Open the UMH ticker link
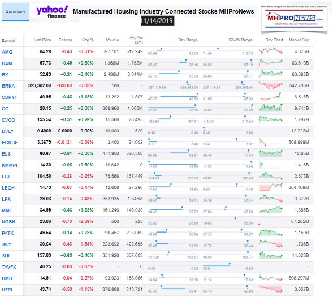Screen dimensions: 333x301 point(7,278)
